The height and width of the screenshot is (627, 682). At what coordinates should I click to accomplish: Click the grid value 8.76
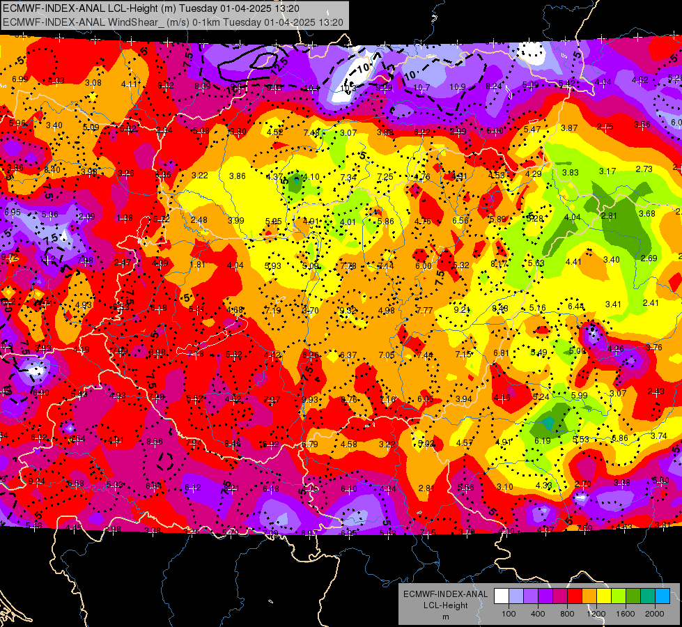(x=349, y=399)
